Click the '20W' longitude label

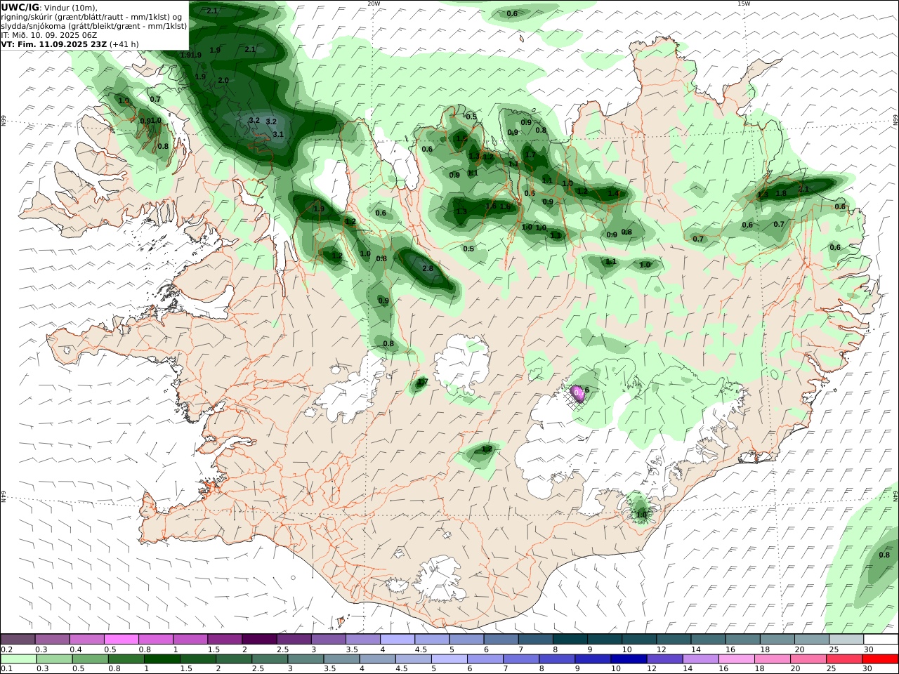(x=374, y=3)
